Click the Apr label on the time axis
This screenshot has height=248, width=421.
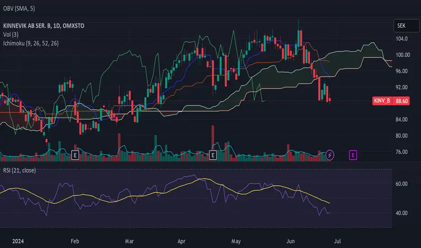point(182,241)
